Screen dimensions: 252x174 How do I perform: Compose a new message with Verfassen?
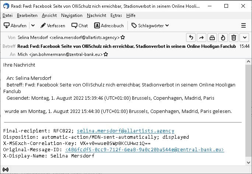[53, 25]
